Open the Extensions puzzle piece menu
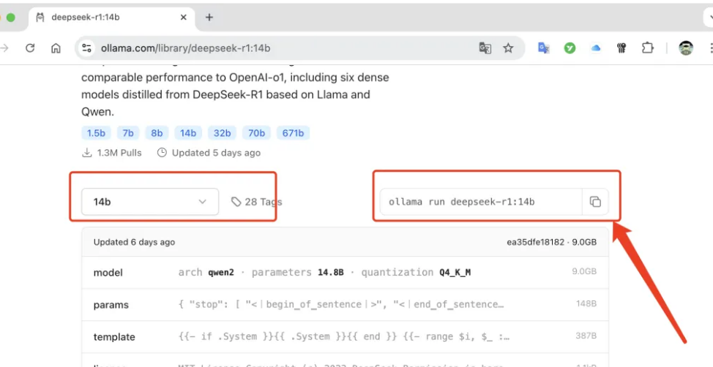The height and width of the screenshot is (367, 713). (648, 48)
